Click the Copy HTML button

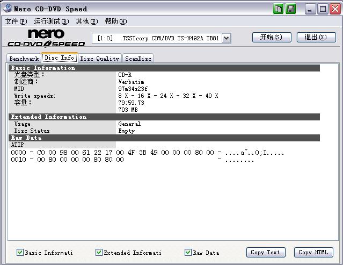[x=313, y=252]
